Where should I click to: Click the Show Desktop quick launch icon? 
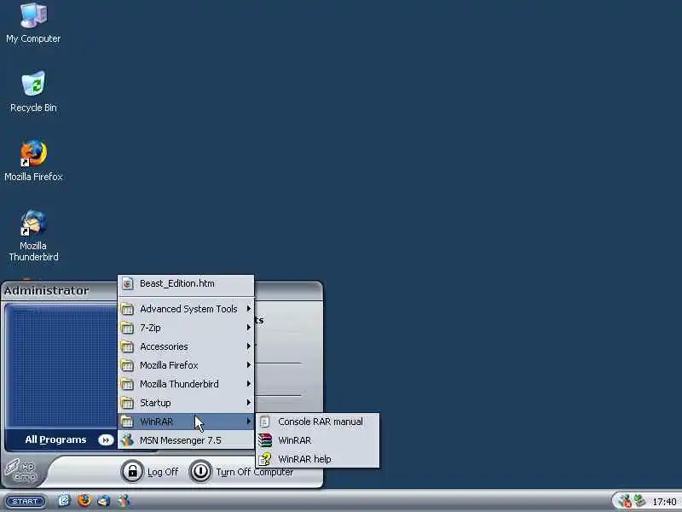coord(64,501)
